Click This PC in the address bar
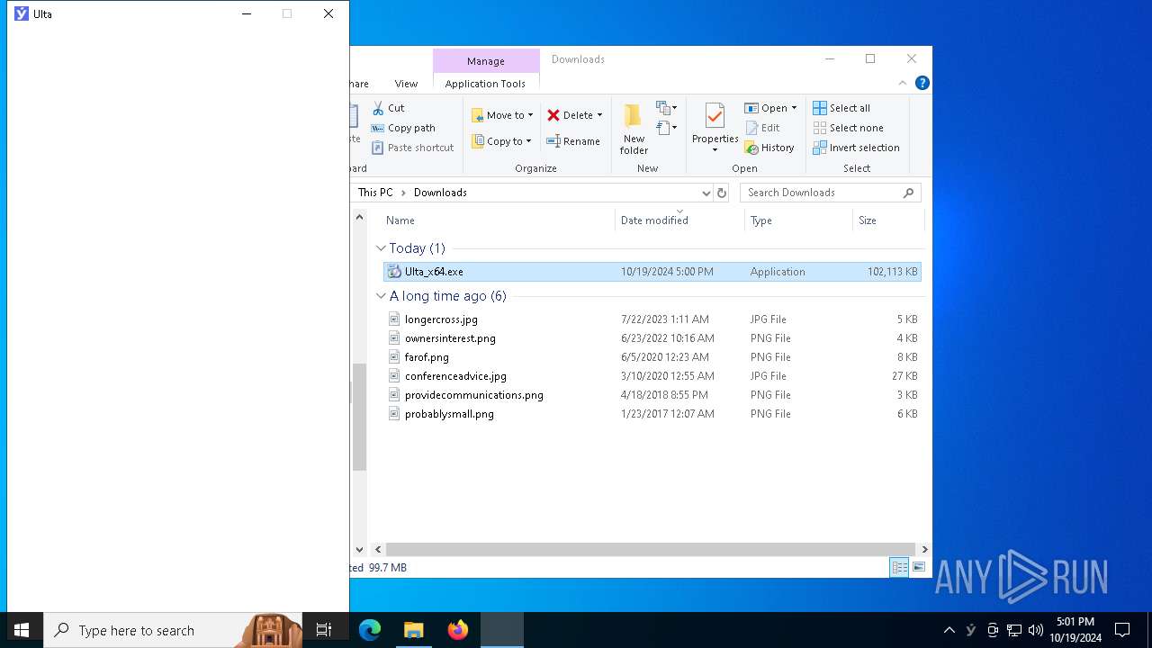The image size is (1152, 648). coord(375,193)
